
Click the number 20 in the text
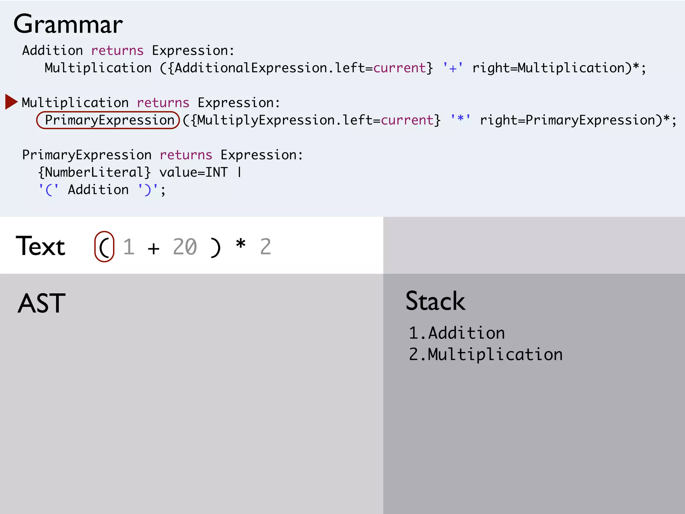[185, 247]
